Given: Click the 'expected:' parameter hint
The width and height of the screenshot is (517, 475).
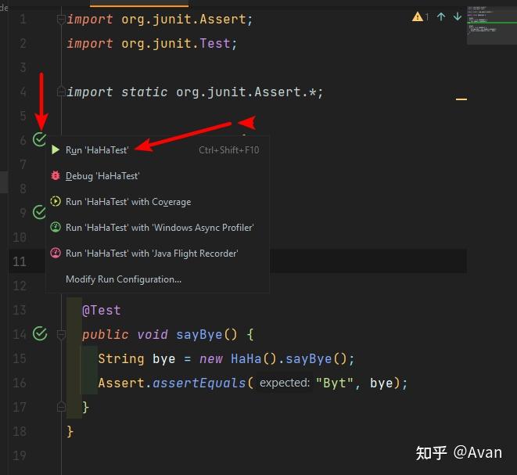Looking at the screenshot, I should pos(285,383).
